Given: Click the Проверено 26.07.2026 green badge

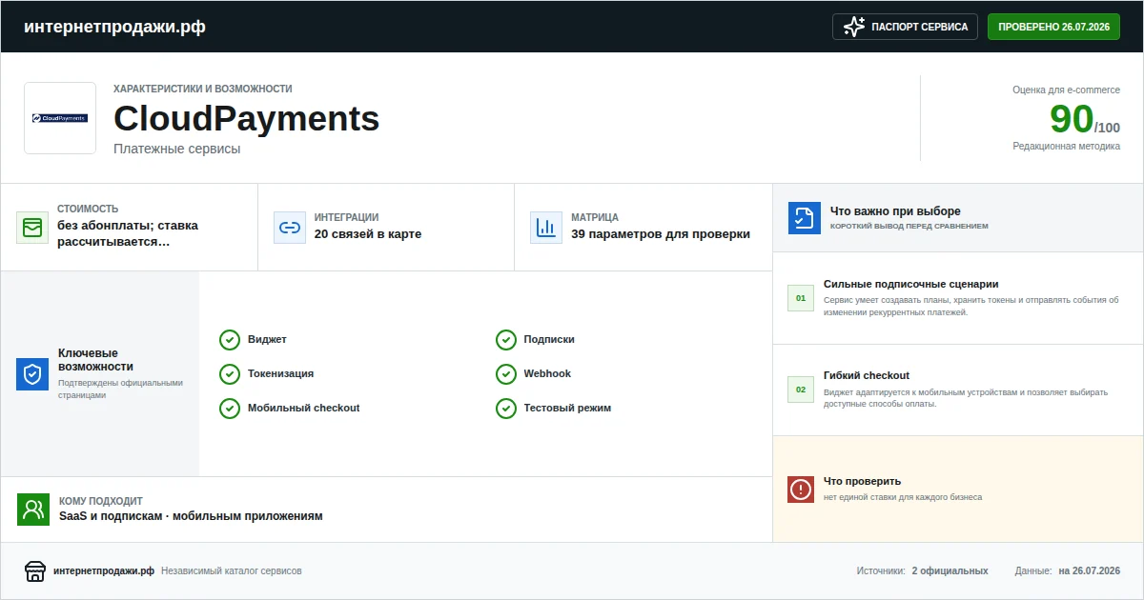Looking at the screenshot, I should coord(1053,27).
